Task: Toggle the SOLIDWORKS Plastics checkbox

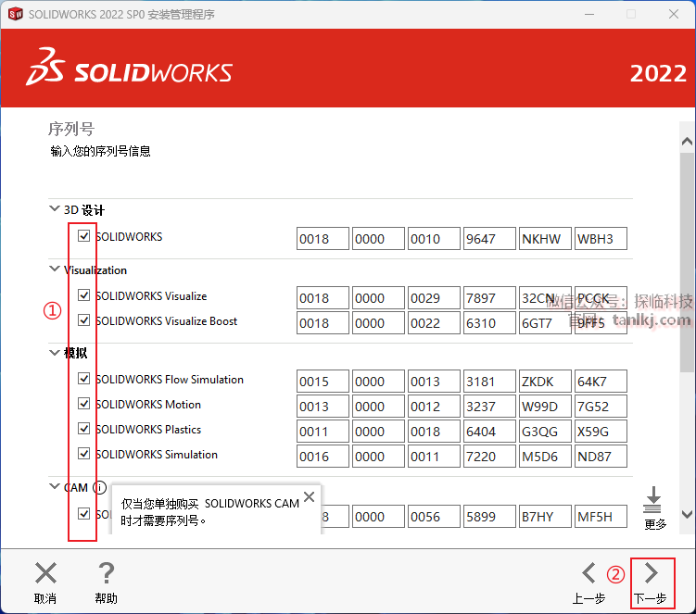Action: click(84, 429)
